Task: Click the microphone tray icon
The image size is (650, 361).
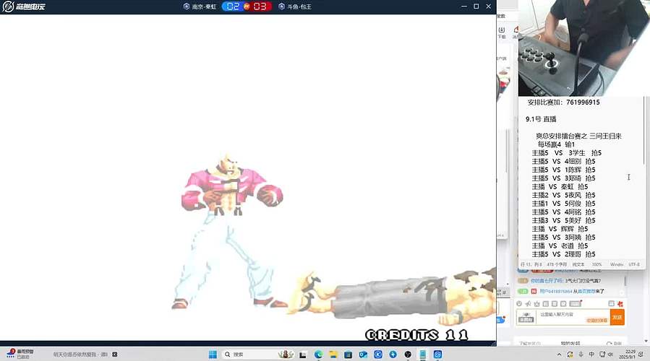Action: pos(581,355)
